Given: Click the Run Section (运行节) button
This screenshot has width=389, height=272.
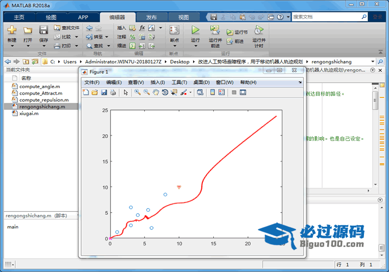Looking at the screenshot, I should [x=237, y=32].
